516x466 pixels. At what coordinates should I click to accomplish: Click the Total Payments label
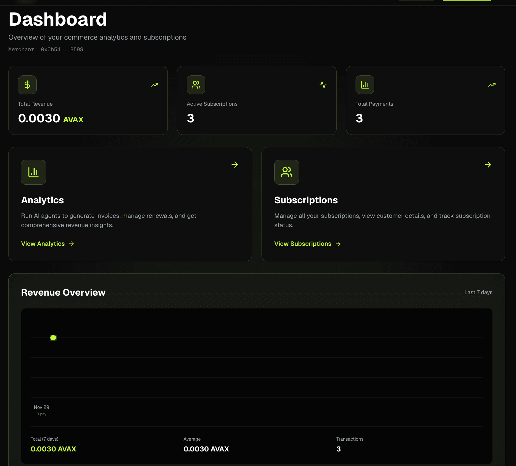click(374, 104)
